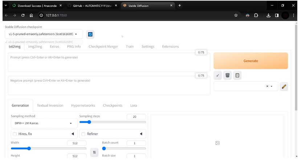The image size is (298, 167).
Task: Switch to Download Success Anaconda browser tab
Action: point(37,6)
